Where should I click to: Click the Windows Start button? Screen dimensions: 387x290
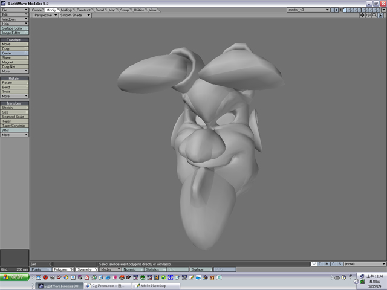15,277
